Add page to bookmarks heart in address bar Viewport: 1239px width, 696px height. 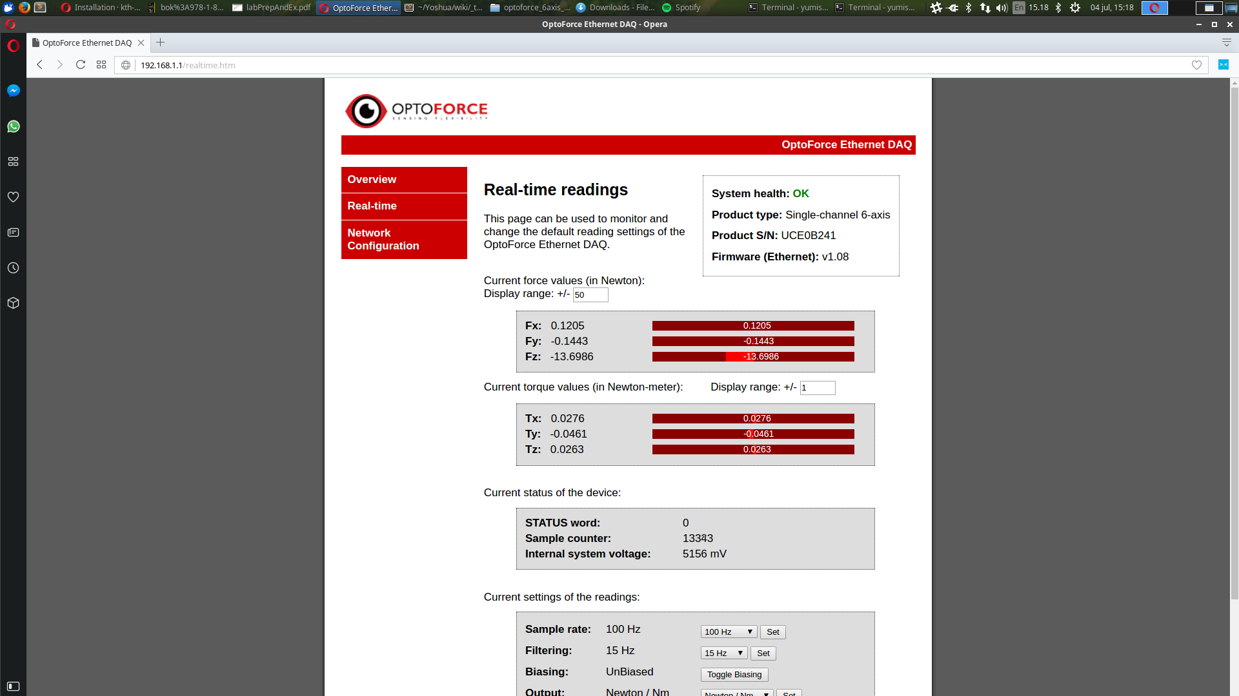(x=1196, y=65)
